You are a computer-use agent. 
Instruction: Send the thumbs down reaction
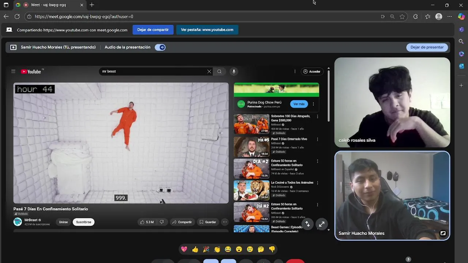coord(272,249)
